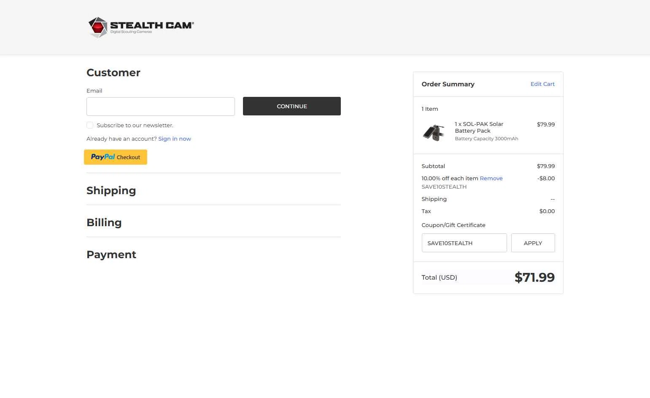Focus the coupon code field SAVE10STEALTH
Screen dimensions: 650x398
click(464, 243)
